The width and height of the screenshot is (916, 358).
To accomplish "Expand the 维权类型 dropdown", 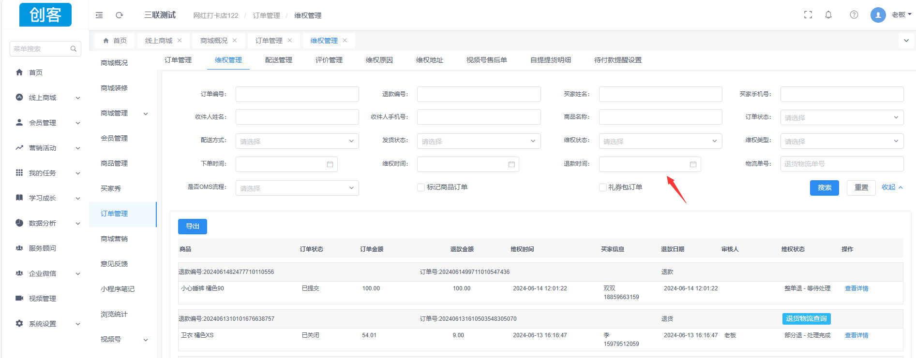I will [841, 141].
